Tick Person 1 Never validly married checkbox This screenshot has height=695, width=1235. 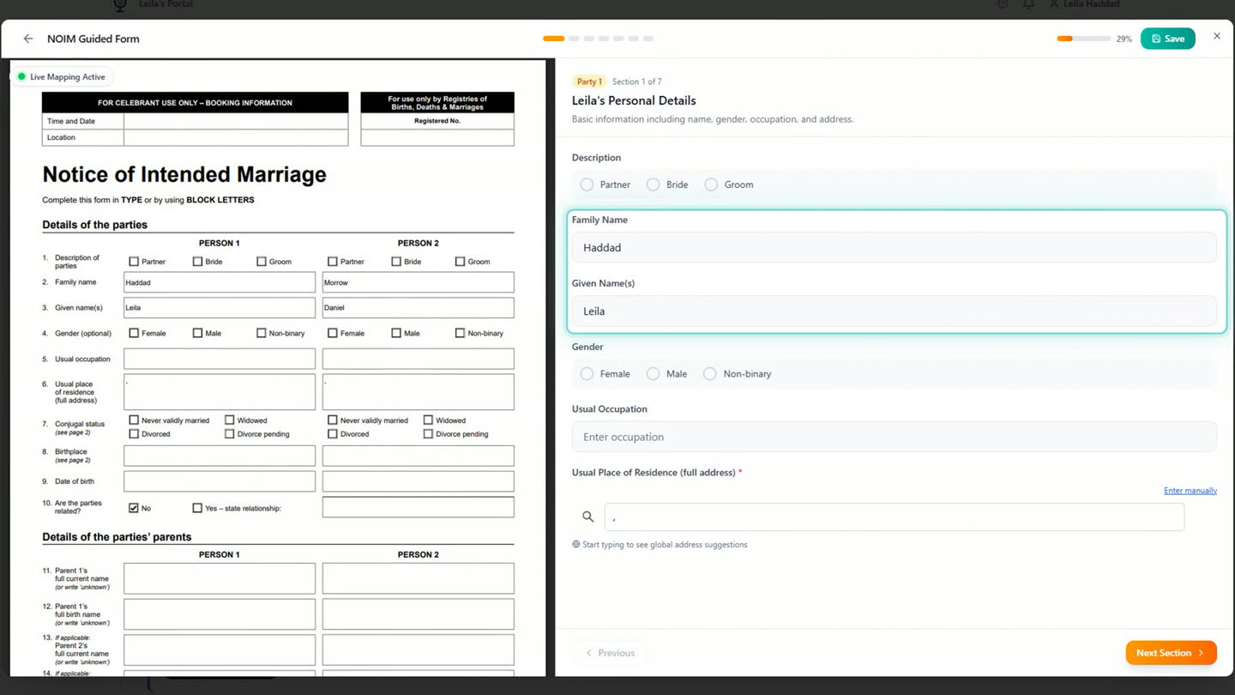coord(134,420)
